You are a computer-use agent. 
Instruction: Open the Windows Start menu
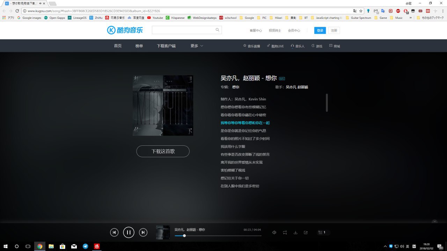(x=5, y=246)
